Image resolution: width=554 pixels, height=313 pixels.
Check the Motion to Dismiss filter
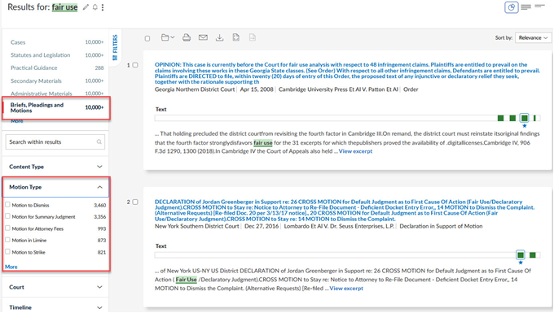pos(8,204)
